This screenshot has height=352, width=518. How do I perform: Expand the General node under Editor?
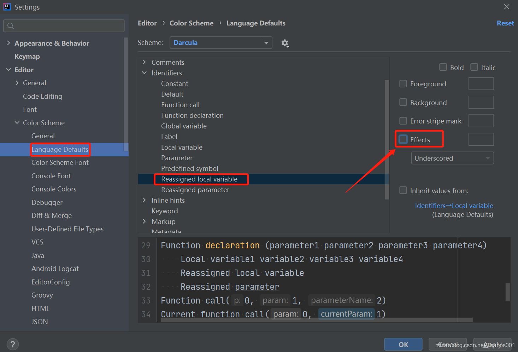coord(17,83)
